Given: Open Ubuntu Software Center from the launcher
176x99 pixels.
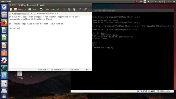Looking at the screenshot, I should click(4, 53).
